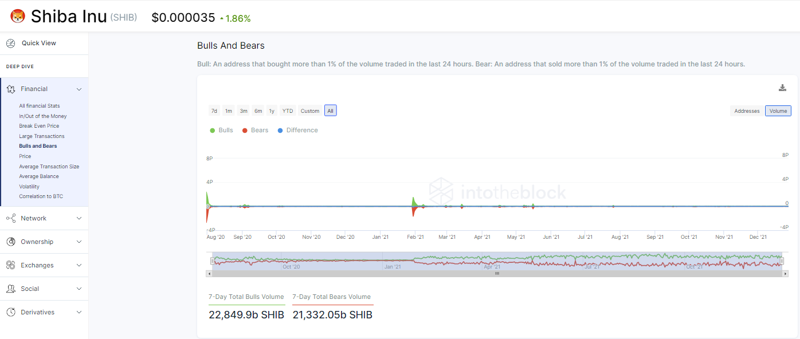Click right handle of range navigator
Viewport: 800px width, 339px height.
point(783,261)
